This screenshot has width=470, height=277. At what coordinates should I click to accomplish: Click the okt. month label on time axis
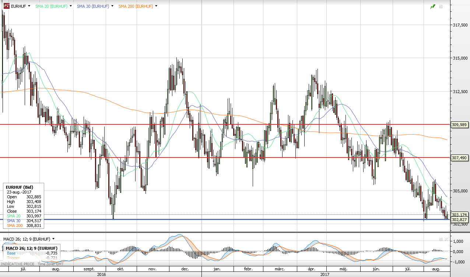click(120, 269)
